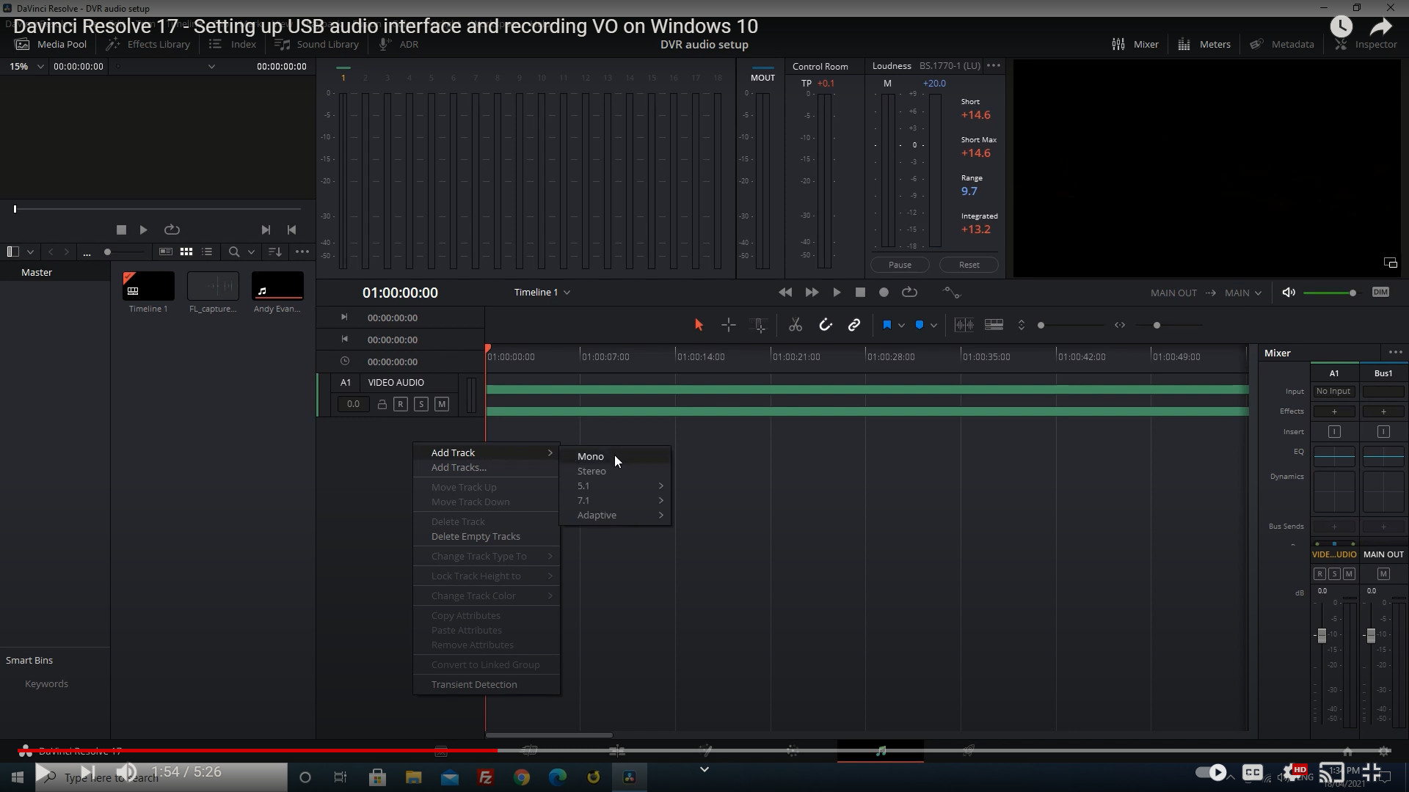Add a blue marker to the timeline
This screenshot has width=1409, height=792.
(x=919, y=325)
